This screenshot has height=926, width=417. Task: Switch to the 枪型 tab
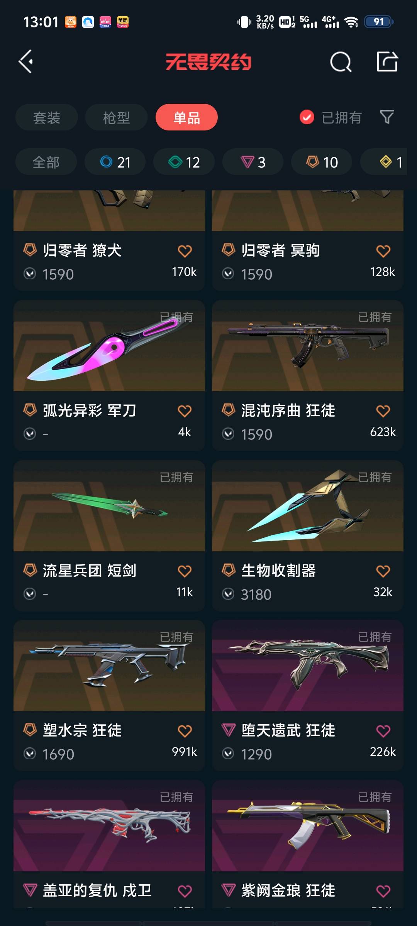(116, 117)
